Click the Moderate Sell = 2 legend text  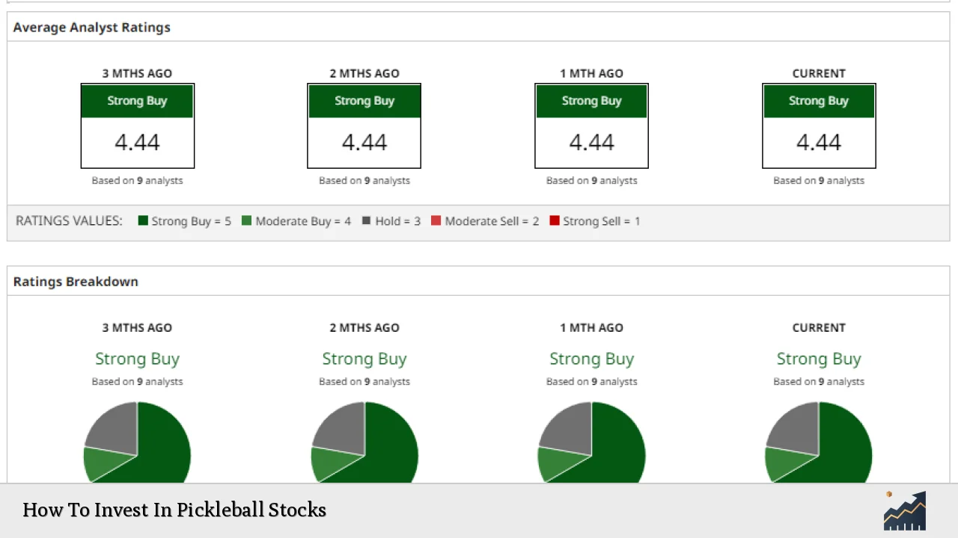[x=492, y=221]
